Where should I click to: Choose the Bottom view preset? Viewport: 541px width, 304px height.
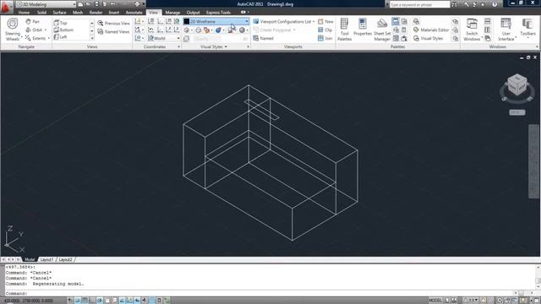(63, 30)
